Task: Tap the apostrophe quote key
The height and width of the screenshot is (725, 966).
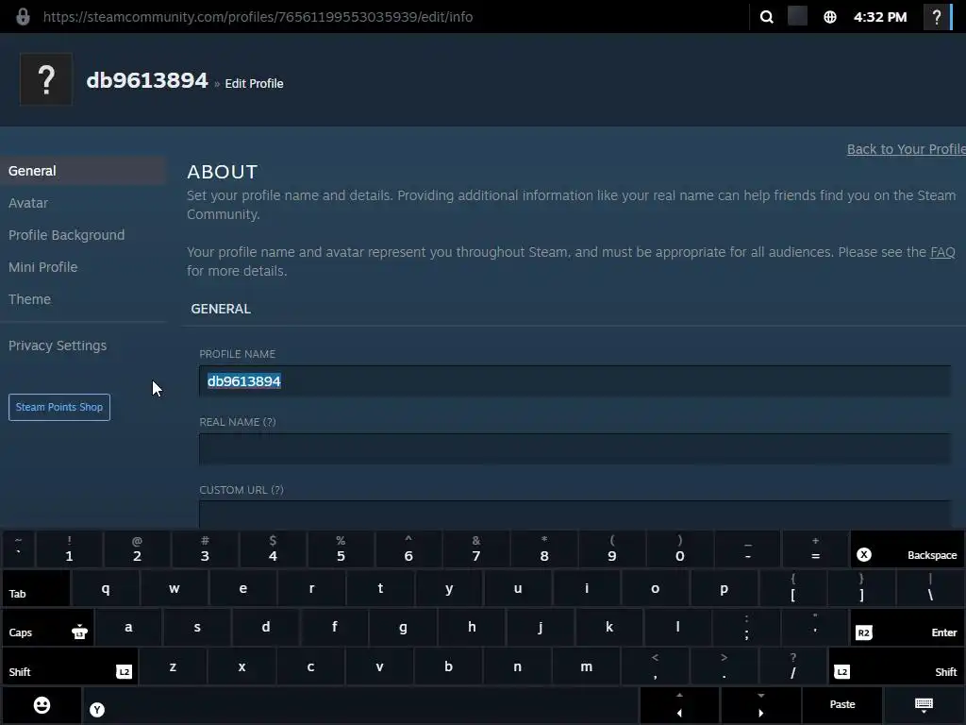Action: [x=814, y=627]
